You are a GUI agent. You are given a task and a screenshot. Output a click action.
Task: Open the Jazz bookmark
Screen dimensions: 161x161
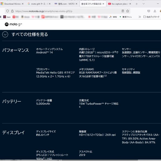(7, 17)
